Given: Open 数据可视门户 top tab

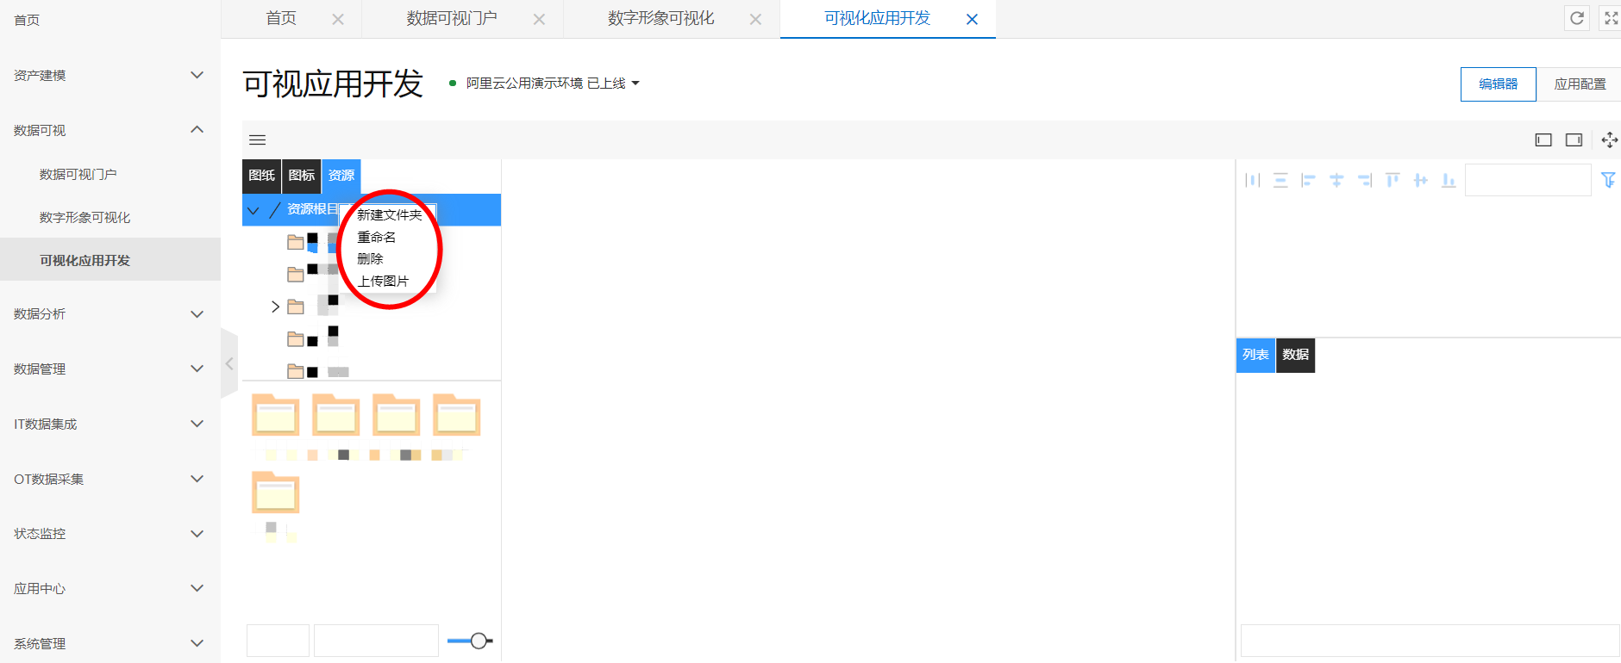Looking at the screenshot, I should [452, 18].
